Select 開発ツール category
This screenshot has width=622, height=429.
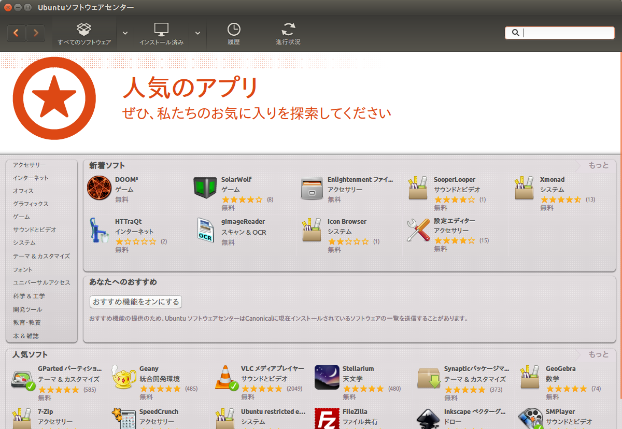point(28,309)
